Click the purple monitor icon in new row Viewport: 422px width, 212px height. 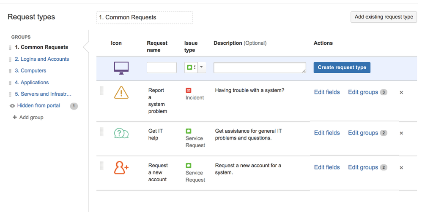121,67
